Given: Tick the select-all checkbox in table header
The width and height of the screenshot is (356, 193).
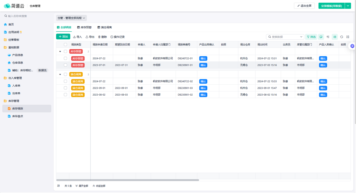Looking at the screenshot, I should (x=65, y=44).
